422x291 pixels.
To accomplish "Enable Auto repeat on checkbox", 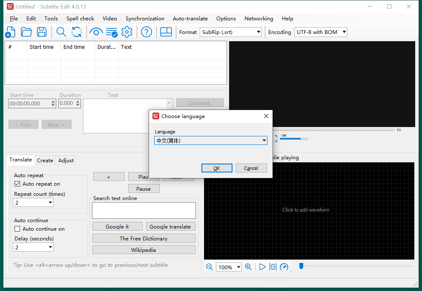I will [17, 184].
